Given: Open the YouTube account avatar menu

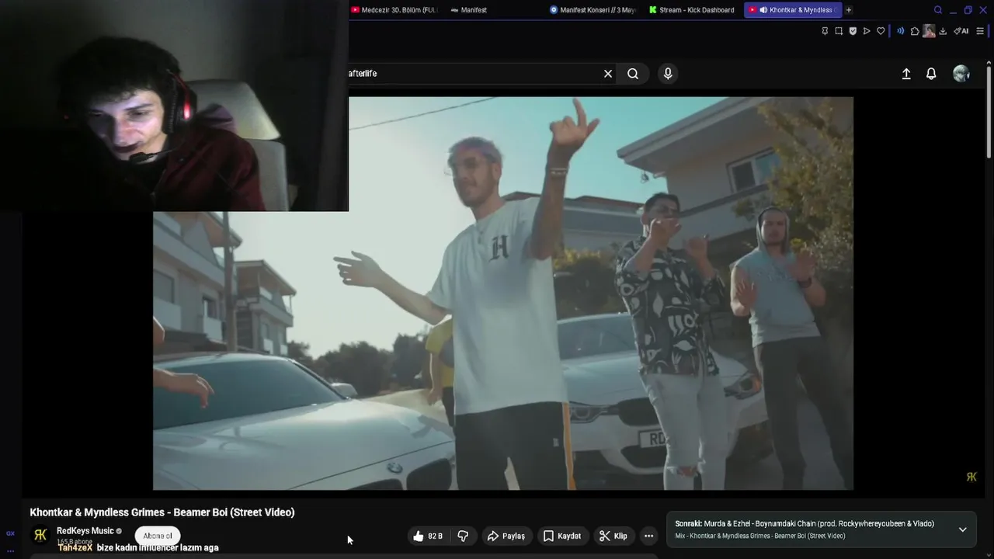Looking at the screenshot, I should tap(961, 74).
